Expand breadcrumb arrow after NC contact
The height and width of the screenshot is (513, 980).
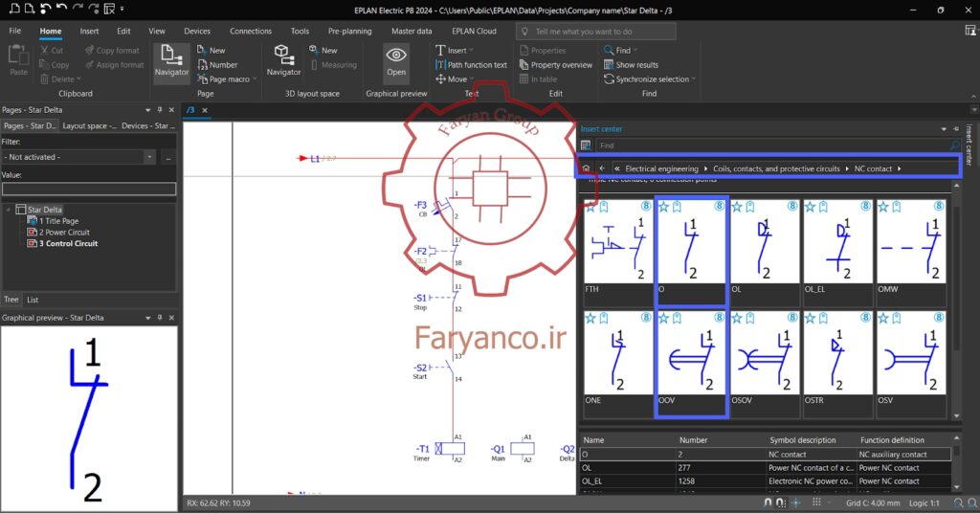coord(900,168)
